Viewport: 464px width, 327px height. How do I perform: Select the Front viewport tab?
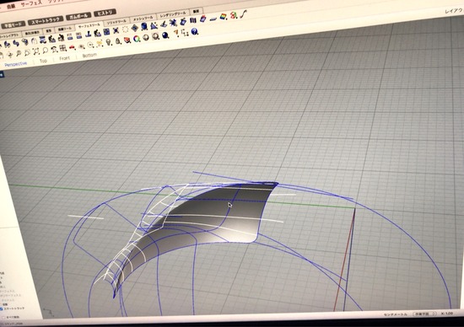(64, 58)
